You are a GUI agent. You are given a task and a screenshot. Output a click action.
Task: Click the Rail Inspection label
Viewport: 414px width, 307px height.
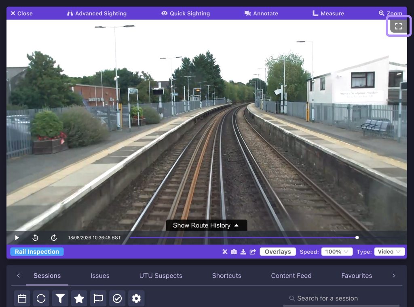pyautogui.click(x=37, y=252)
